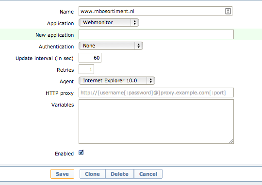The image size is (262, 185).
Task: Click the Enabled label text
Action: (65, 154)
